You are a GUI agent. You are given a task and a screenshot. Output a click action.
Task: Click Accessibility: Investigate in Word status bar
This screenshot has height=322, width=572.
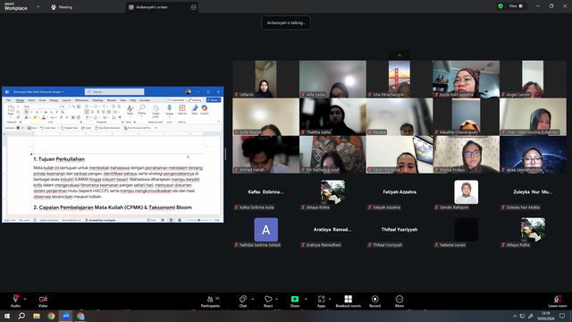(x=100, y=220)
